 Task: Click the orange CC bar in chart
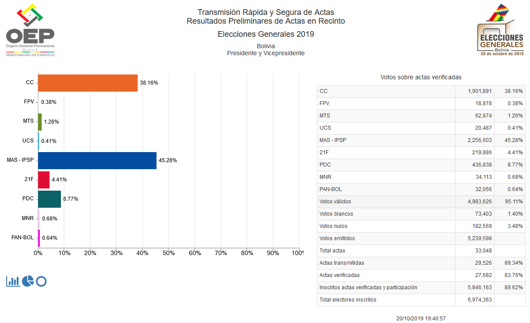[88, 83]
